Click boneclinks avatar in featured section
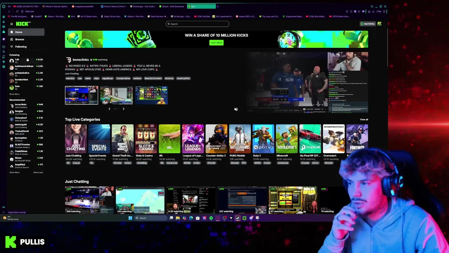 [68, 60]
